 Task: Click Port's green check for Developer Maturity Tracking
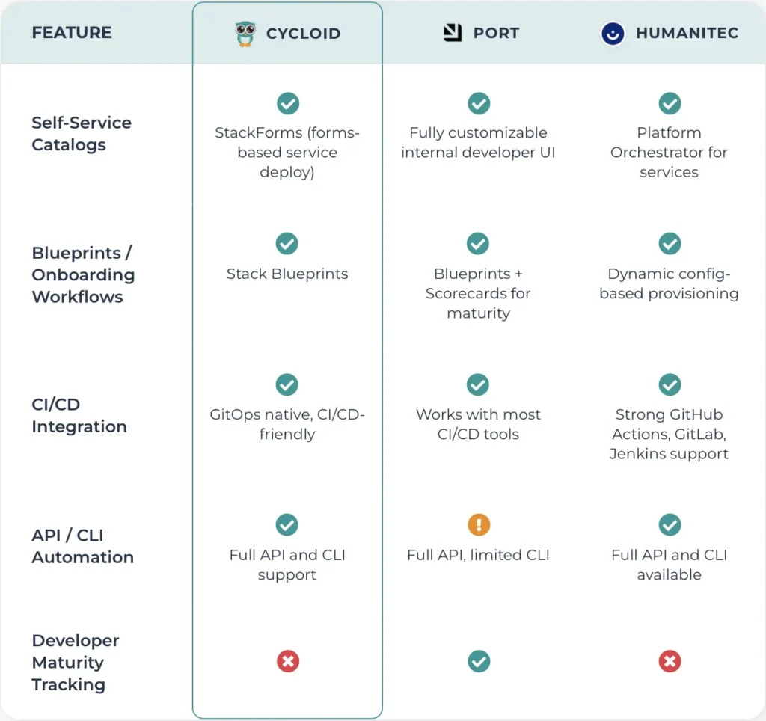tap(479, 661)
